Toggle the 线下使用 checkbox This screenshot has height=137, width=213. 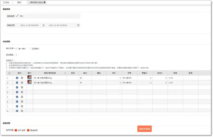click(x=16, y=130)
